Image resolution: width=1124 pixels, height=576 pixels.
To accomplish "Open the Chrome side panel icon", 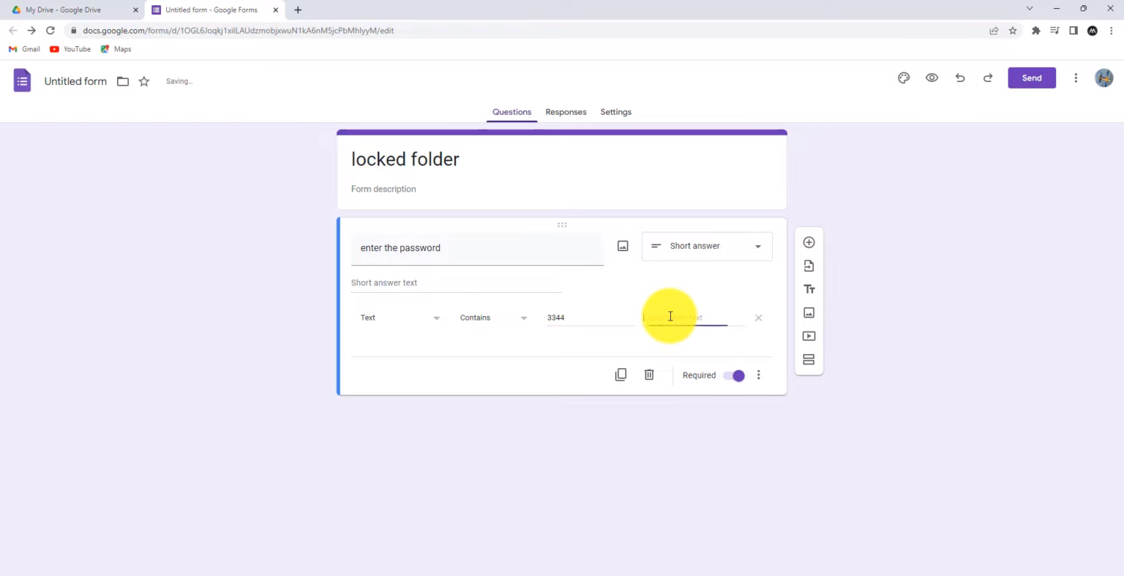I will [x=1074, y=31].
